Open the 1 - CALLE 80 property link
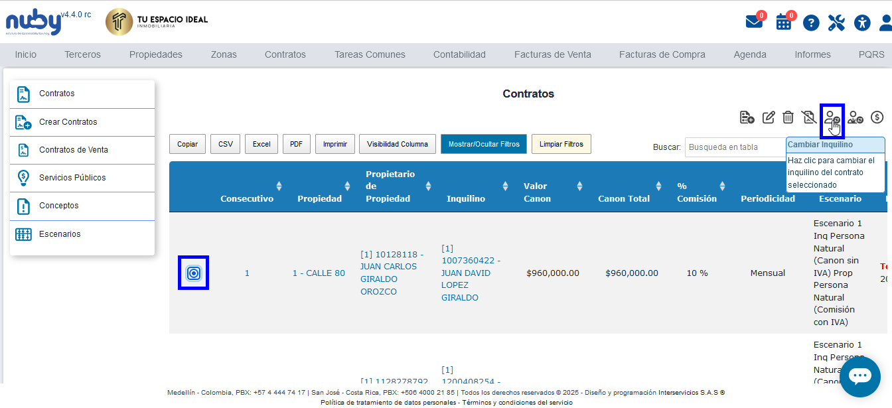Image resolution: width=892 pixels, height=408 pixels. click(x=319, y=273)
